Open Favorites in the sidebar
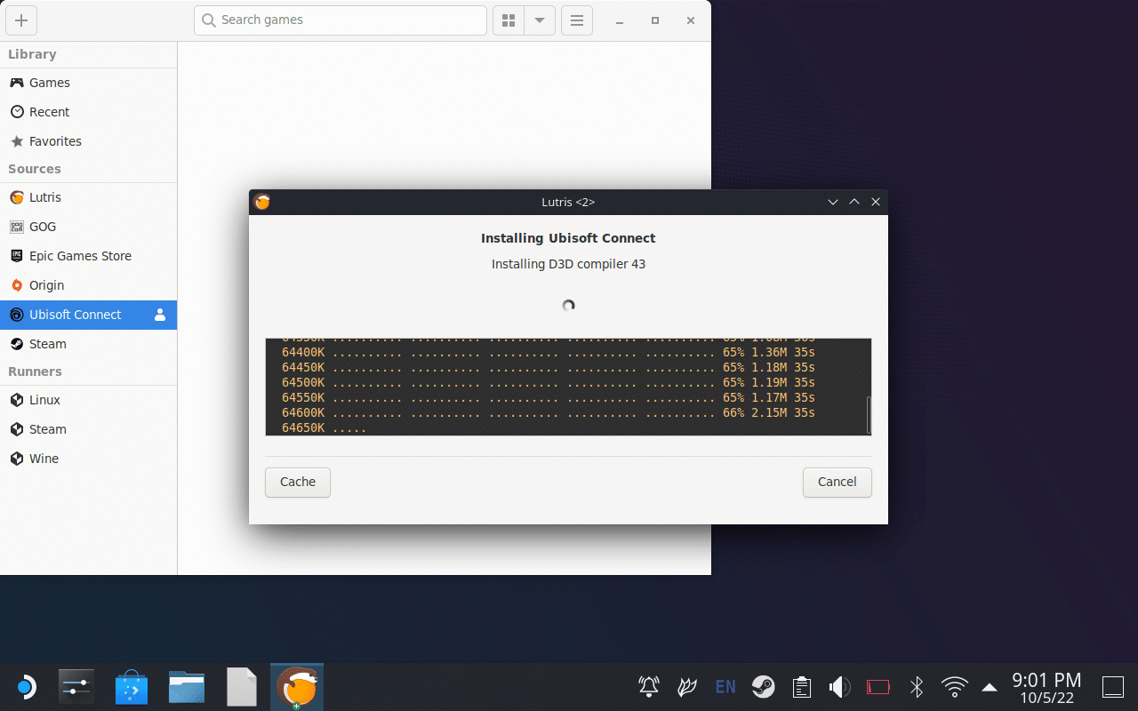Image resolution: width=1138 pixels, height=711 pixels. click(88, 141)
